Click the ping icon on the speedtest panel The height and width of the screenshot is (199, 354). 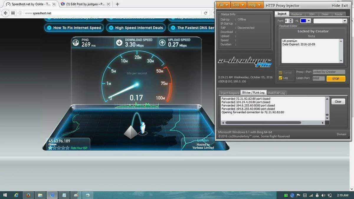click(76, 43)
